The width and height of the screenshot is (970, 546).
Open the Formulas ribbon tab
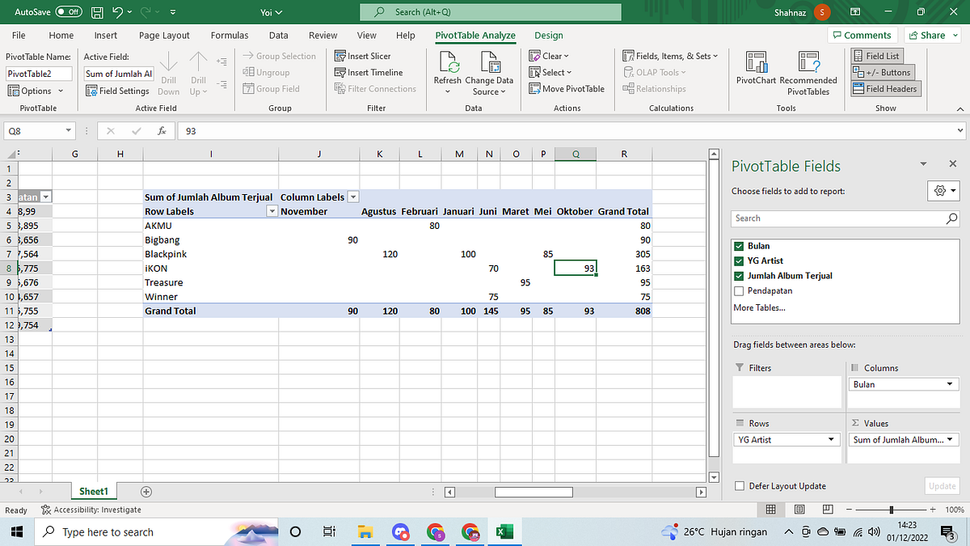[x=229, y=35]
